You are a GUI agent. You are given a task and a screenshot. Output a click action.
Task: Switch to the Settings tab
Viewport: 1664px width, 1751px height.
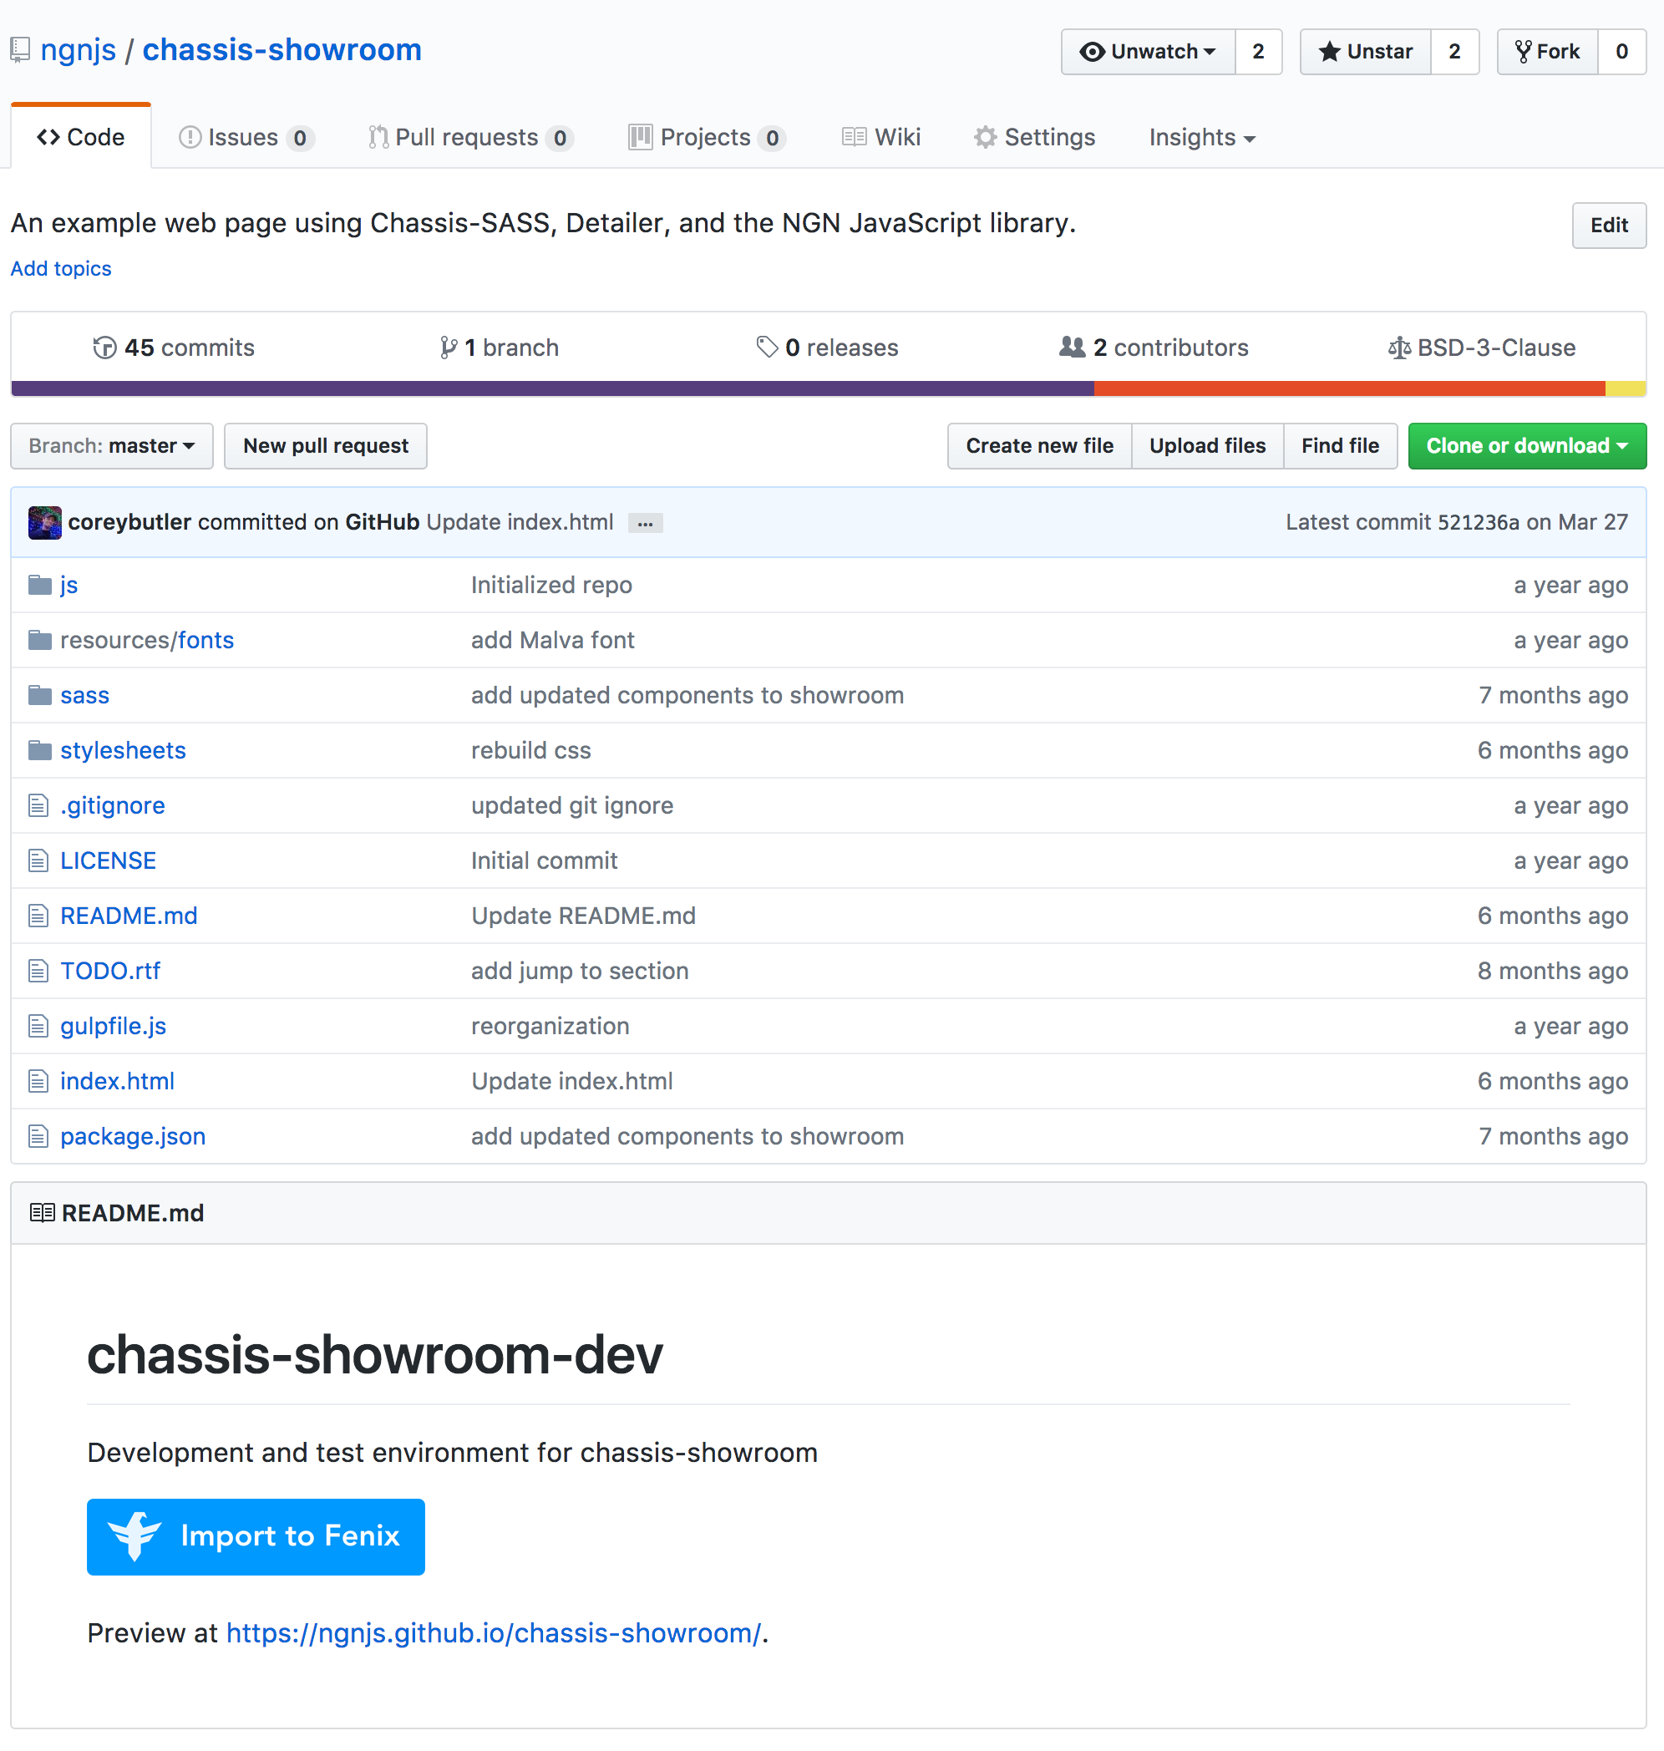[1035, 137]
